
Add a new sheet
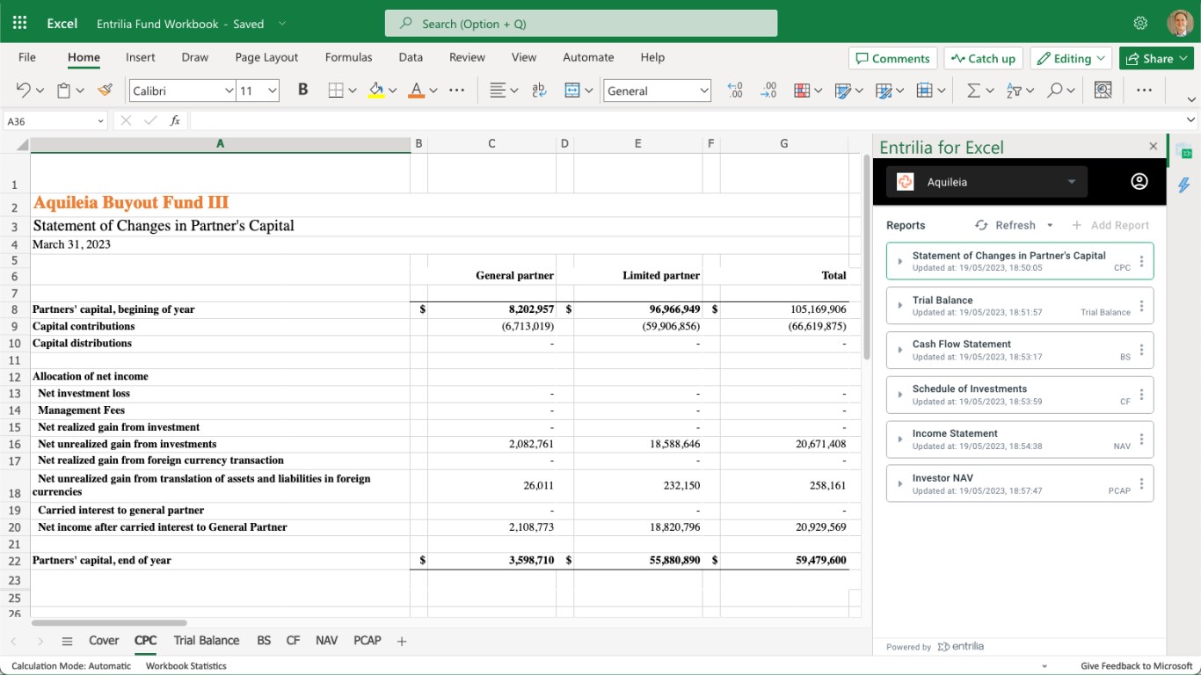[402, 642]
